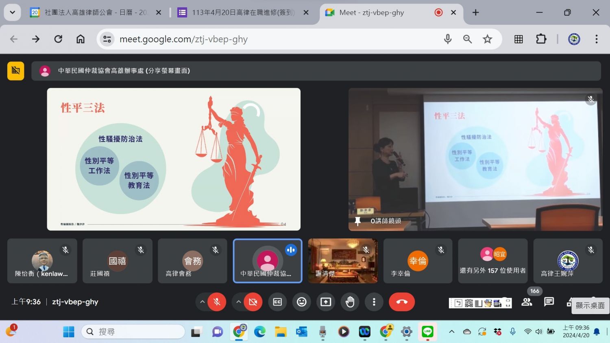Expand audio settings arrow beside microphone
The width and height of the screenshot is (610, 343).
202,302
